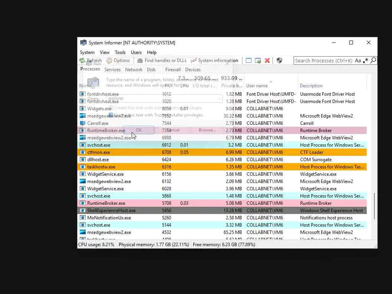Image resolution: width=392 pixels, height=294 pixels.
Task: Click the ctfmon.exe process icon
Action: (x=83, y=152)
